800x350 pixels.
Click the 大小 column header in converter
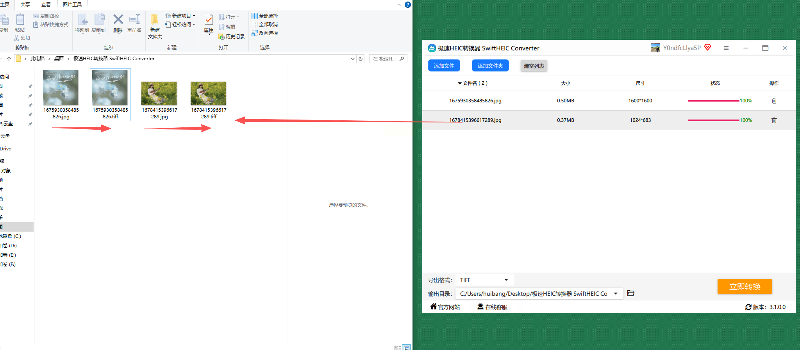566,83
